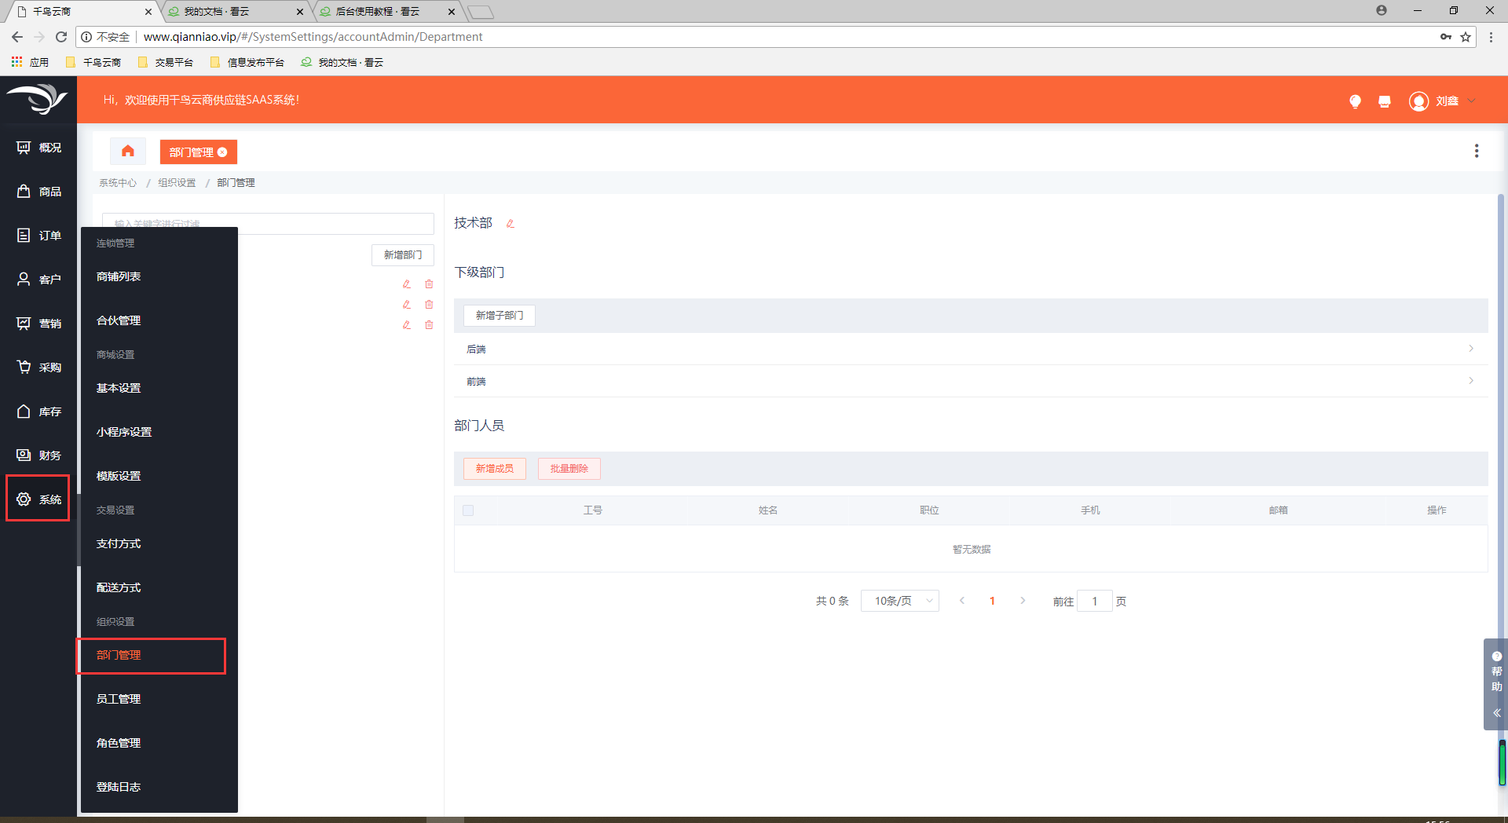Expand the 前端 sub-department row chevron
The image size is (1508, 823).
(1471, 381)
